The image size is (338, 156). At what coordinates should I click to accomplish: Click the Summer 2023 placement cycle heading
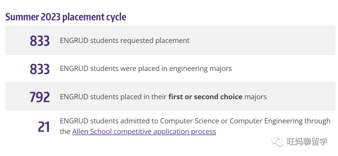click(x=66, y=17)
